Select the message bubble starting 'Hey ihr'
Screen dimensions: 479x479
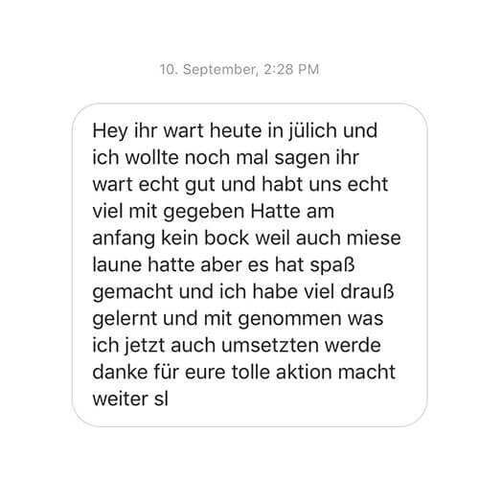249,264
